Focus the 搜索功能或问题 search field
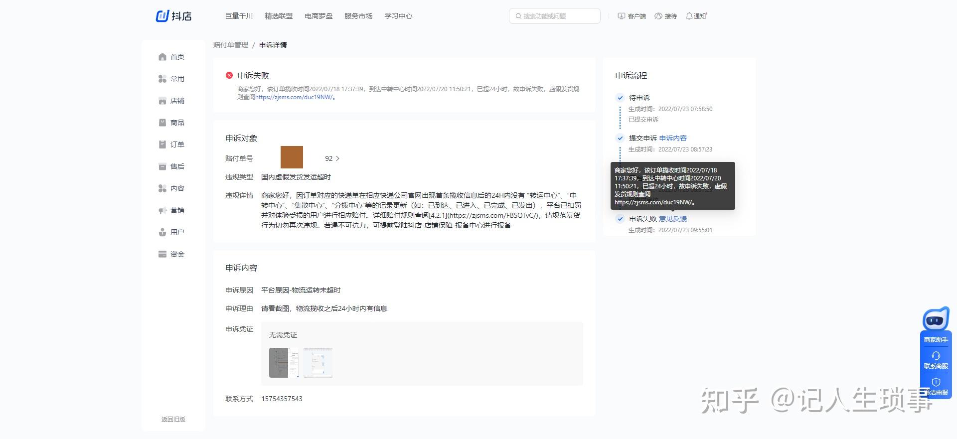 tap(555, 16)
